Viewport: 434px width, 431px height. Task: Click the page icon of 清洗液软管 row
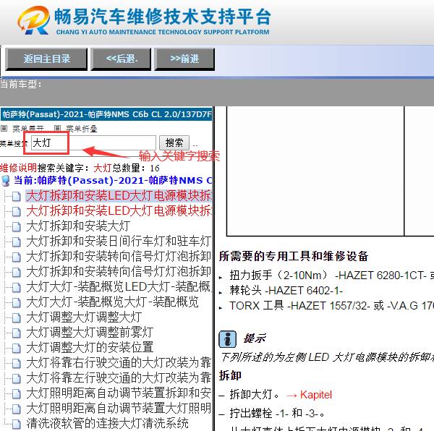click(x=17, y=424)
